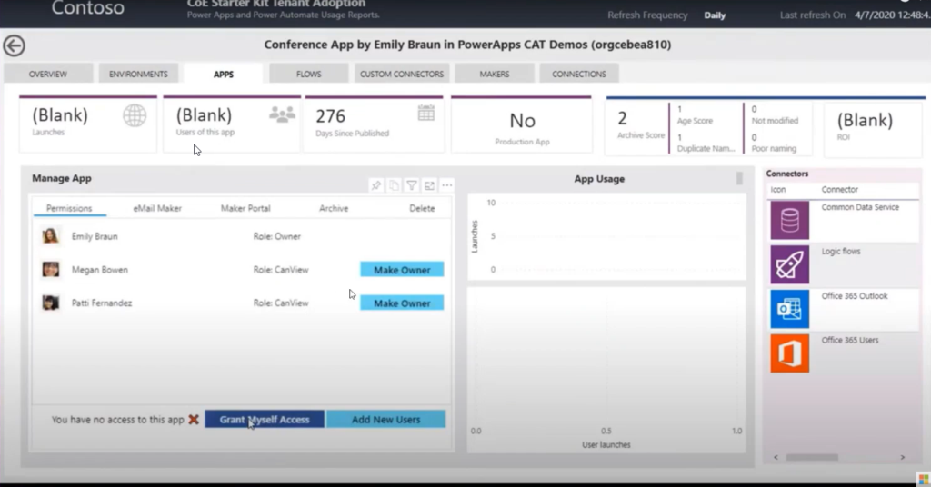
Task: Click Patti Fernandez's avatar
Action: point(51,303)
